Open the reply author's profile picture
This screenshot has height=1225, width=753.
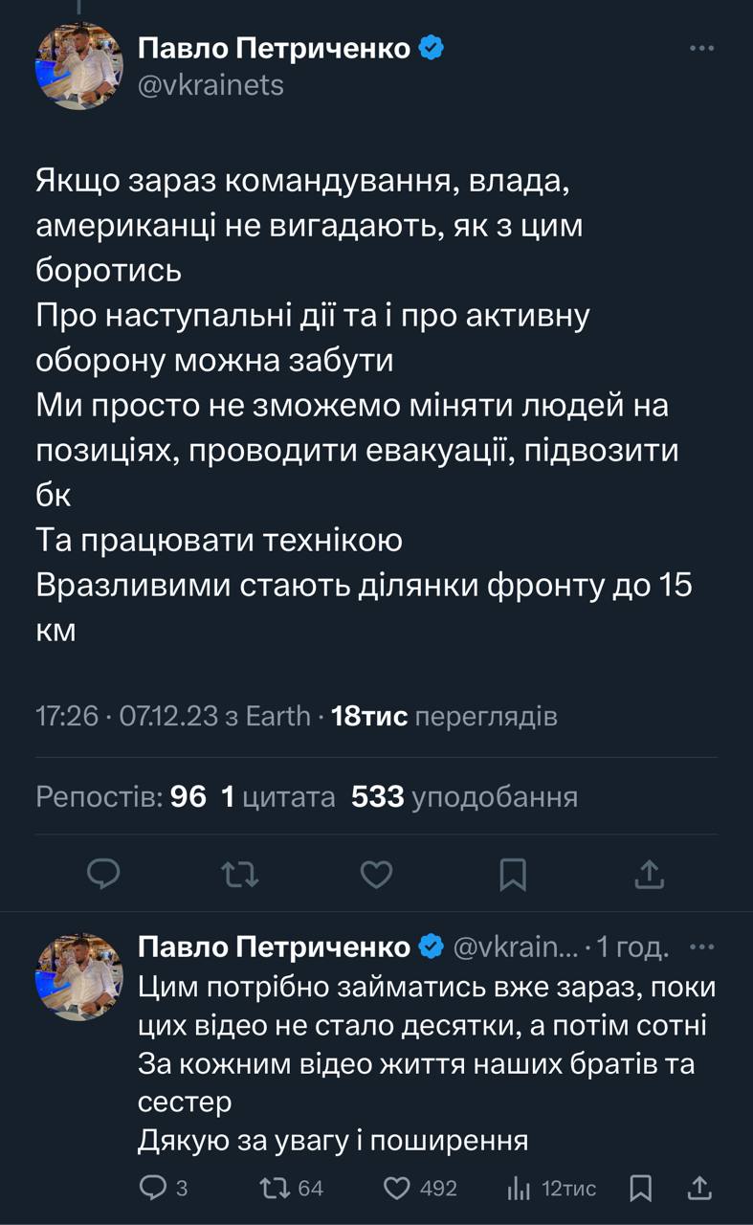[79, 974]
